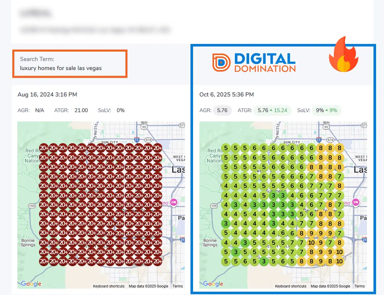The image size is (384, 295).
Task: Click the 573 route shield on the 2024 map
Action: click(x=182, y=125)
